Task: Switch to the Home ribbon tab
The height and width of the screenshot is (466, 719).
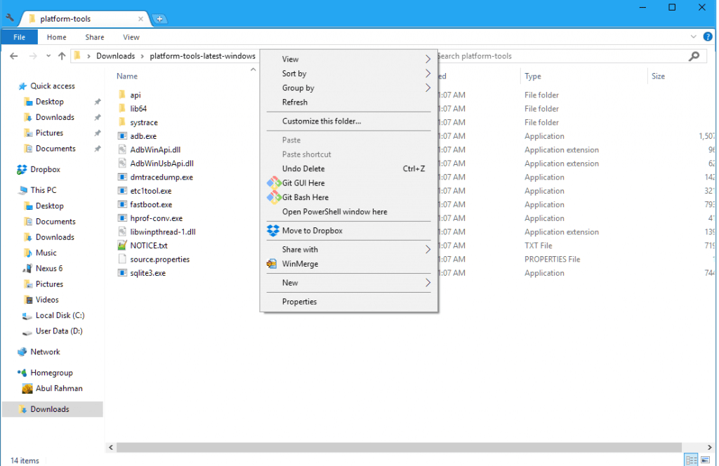Action: [56, 37]
